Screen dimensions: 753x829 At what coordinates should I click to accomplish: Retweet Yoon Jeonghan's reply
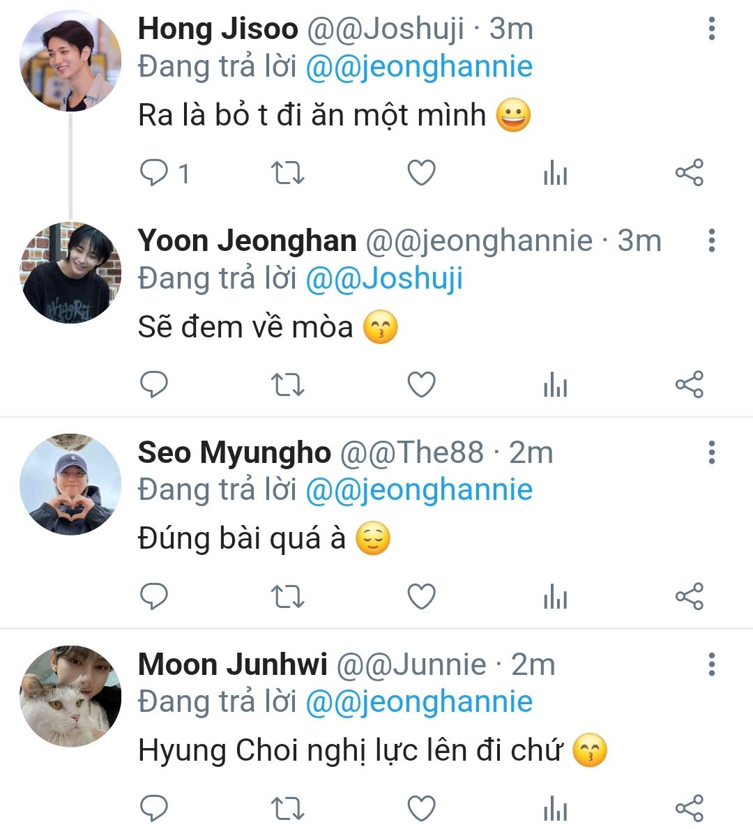[x=288, y=384]
